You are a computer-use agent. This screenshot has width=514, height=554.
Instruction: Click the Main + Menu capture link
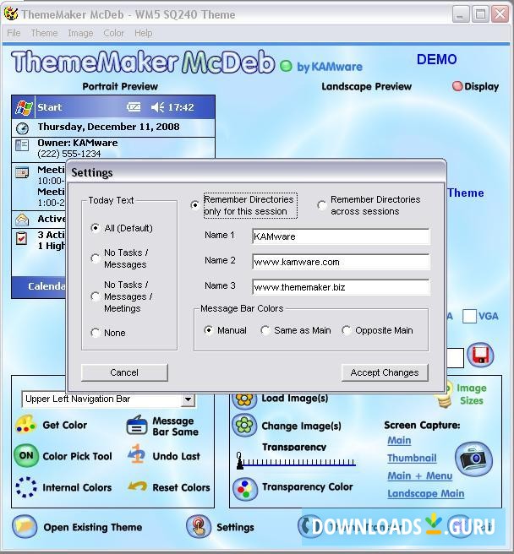[x=420, y=476]
